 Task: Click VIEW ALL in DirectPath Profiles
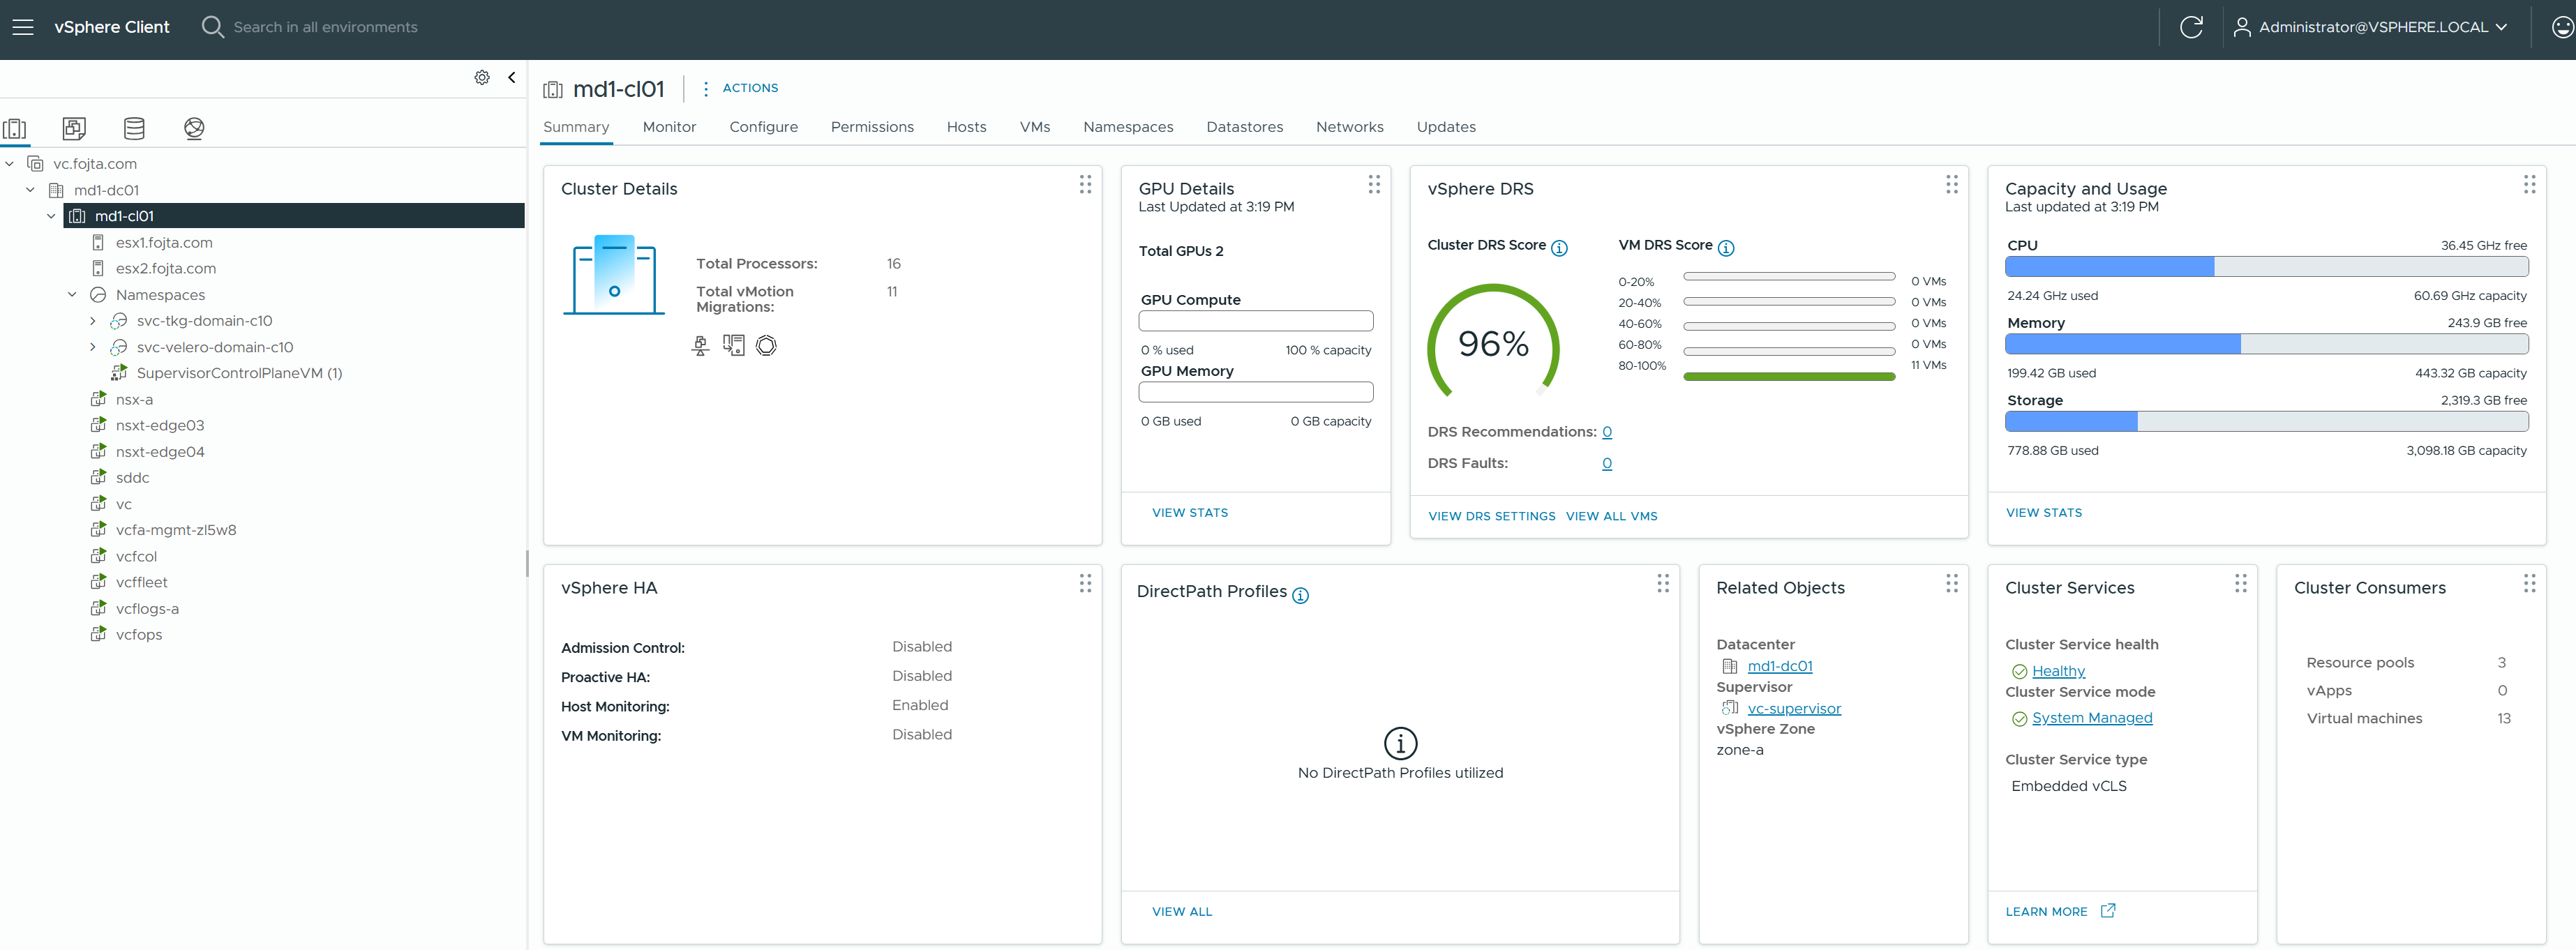pos(1182,912)
